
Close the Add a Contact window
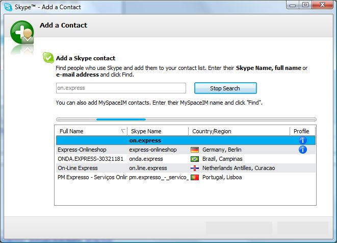pos(322,5)
